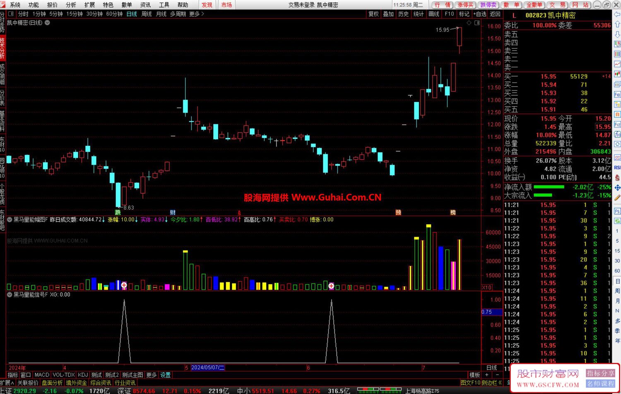Click the 全撤单 button
This screenshot has height=394, width=621.
(x=534, y=5)
